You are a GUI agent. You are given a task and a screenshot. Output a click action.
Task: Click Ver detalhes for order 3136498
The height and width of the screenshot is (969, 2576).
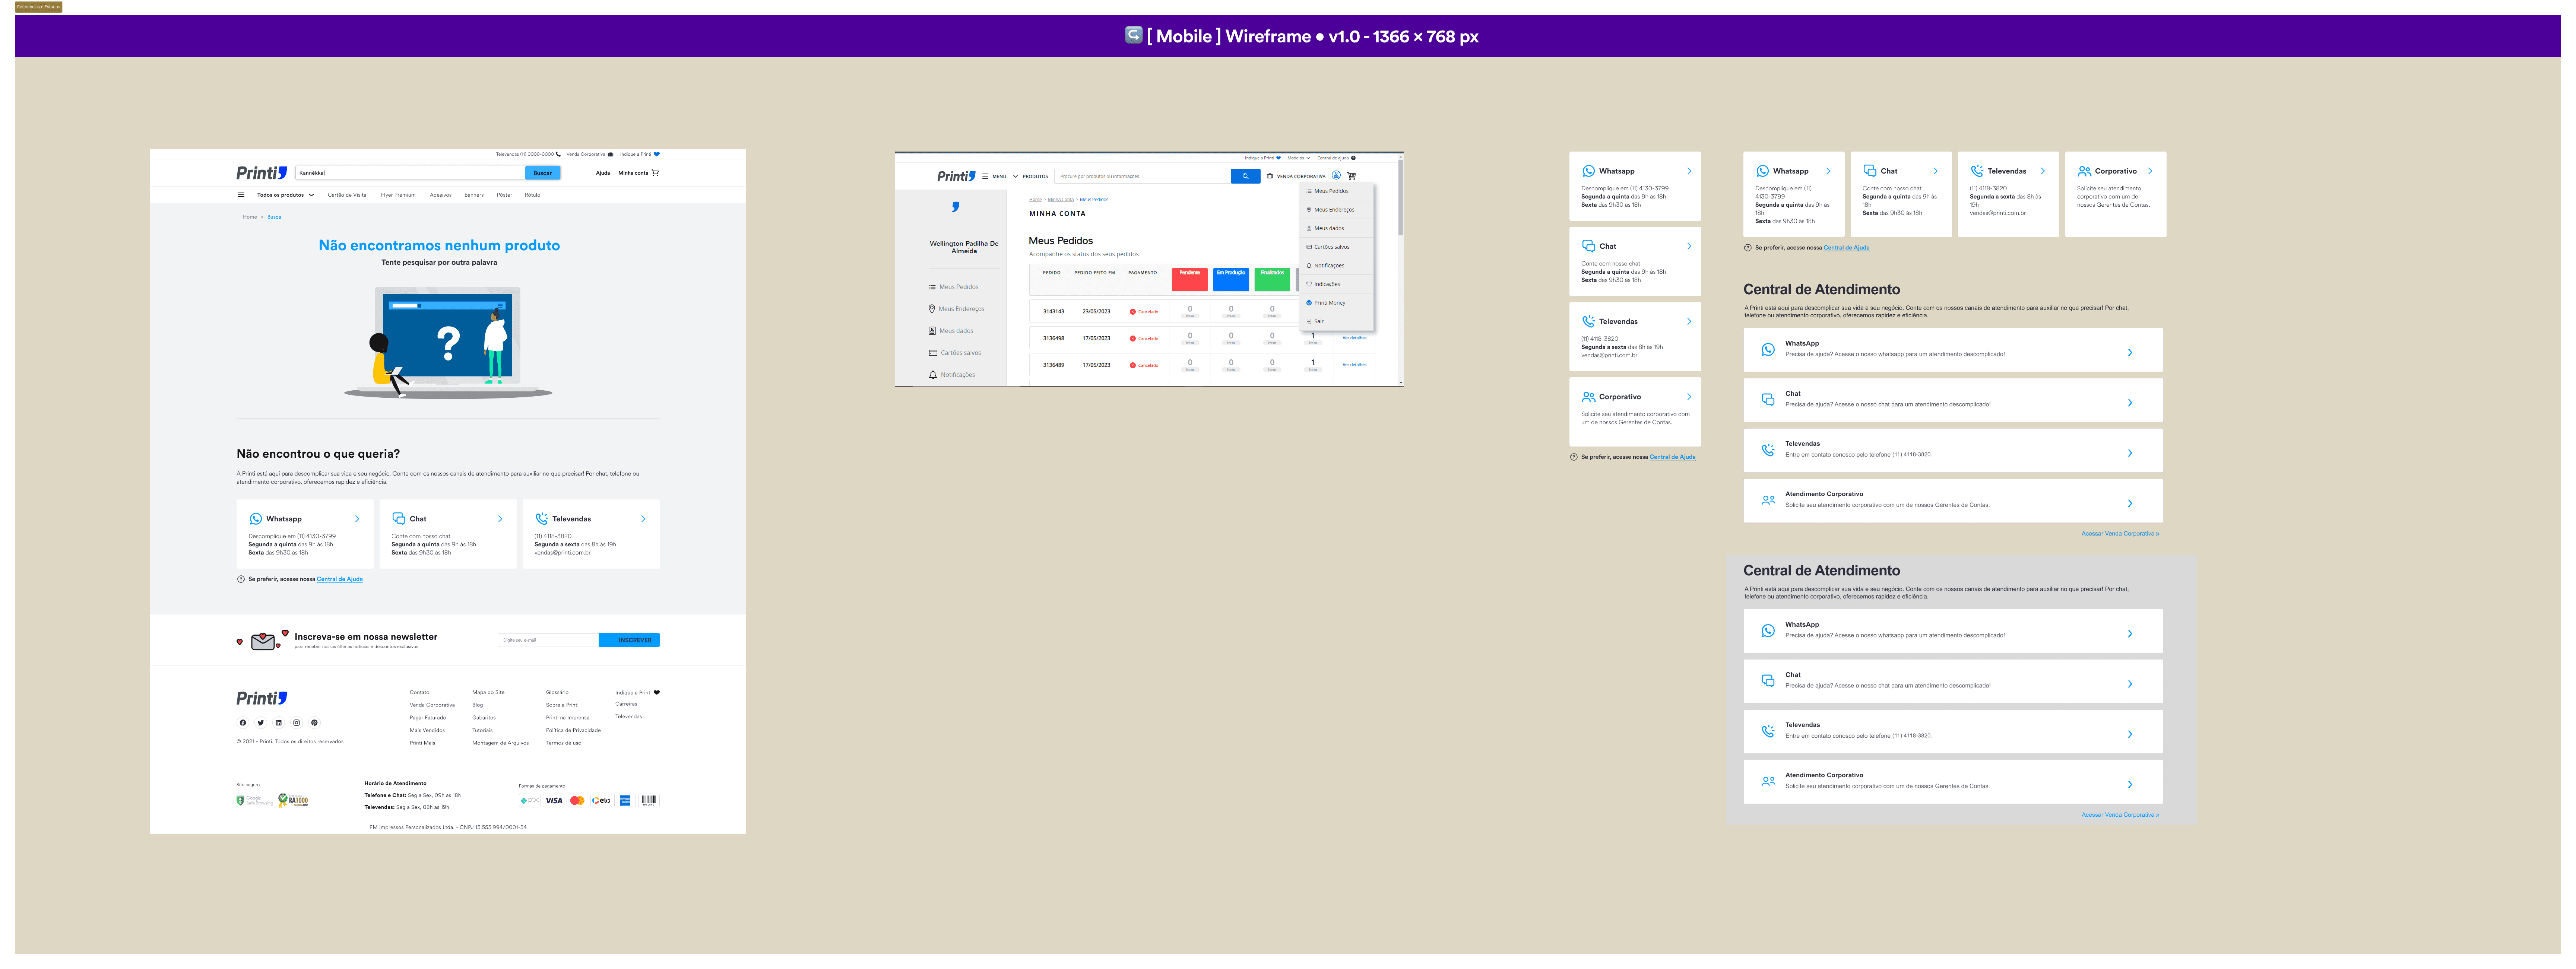pyautogui.click(x=1354, y=338)
